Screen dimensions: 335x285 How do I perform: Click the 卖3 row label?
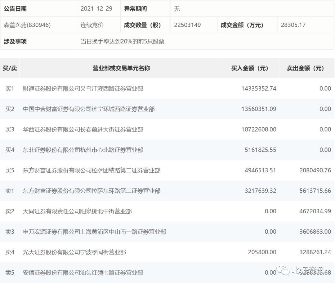(10, 232)
